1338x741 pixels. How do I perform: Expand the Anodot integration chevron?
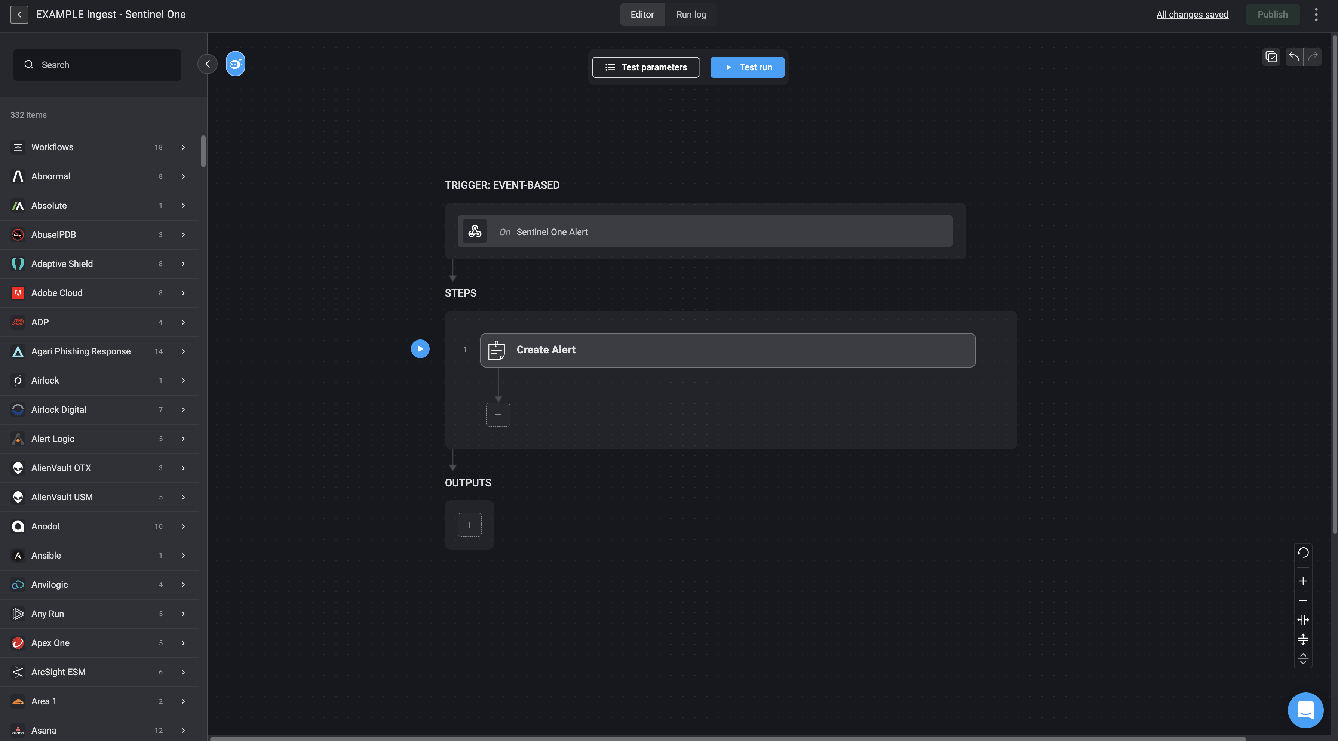pyautogui.click(x=183, y=526)
